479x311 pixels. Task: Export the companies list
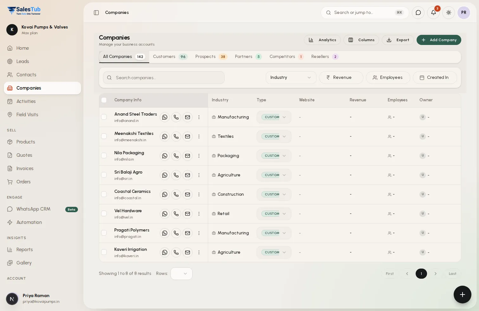pyautogui.click(x=398, y=40)
